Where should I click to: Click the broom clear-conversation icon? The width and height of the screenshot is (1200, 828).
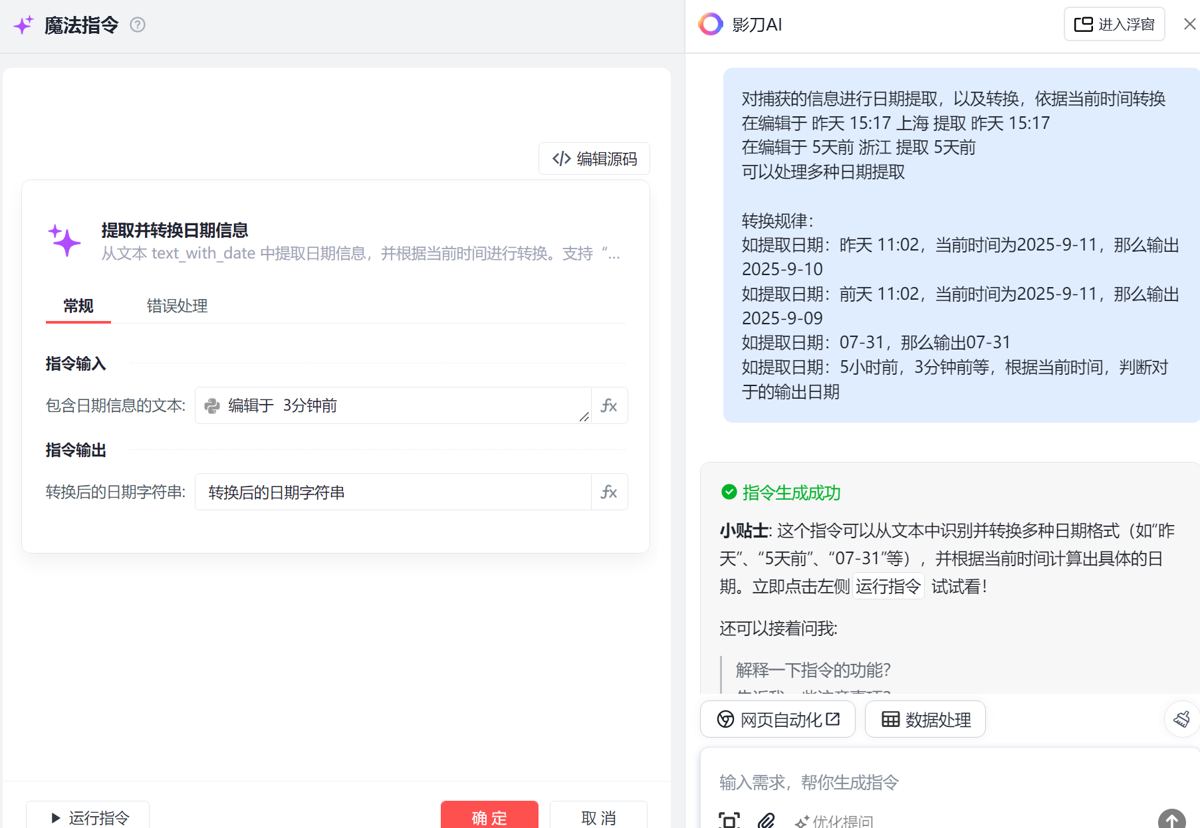coord(1181,718)
